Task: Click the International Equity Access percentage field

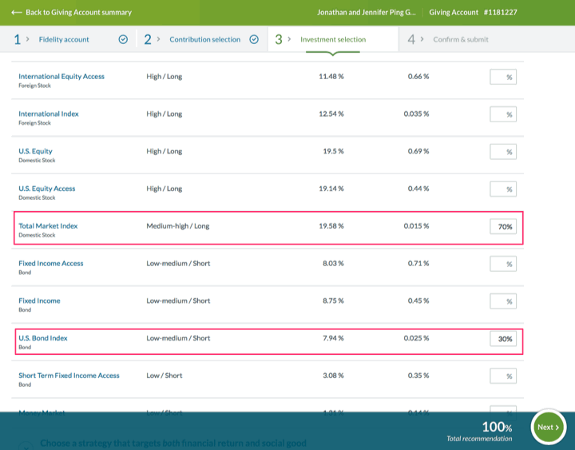Action: (503, 78)
